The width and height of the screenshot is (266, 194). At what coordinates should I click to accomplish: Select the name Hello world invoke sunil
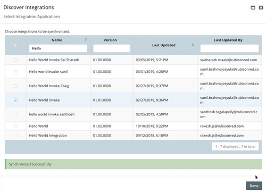pos(48,72)
